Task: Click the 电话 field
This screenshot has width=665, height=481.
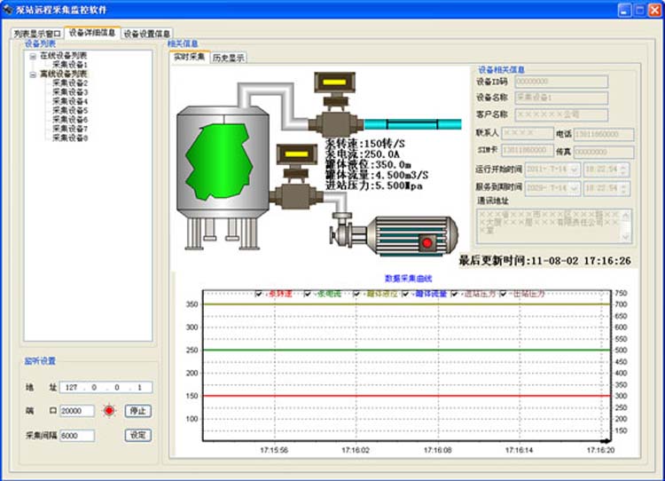Action: point(604,134)
